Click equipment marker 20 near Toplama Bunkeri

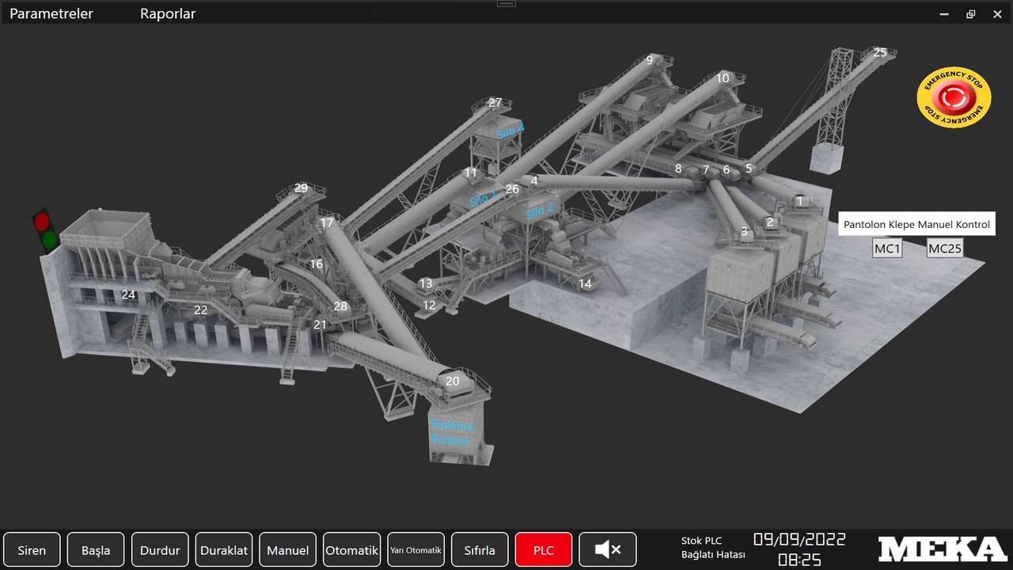click(x=453, y=381)
